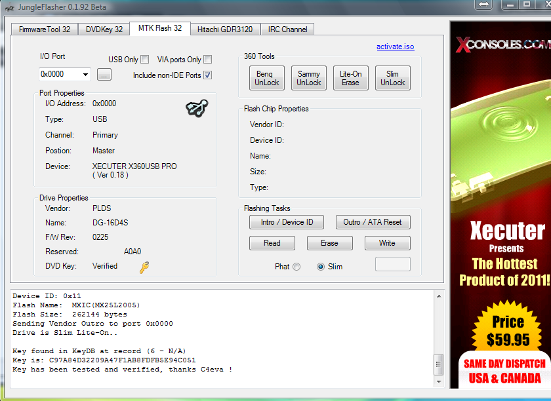The height and width of the screenshot is (401, 551).
Task: Click the double-arrow button in the title bar
Action: coord(484,5)
